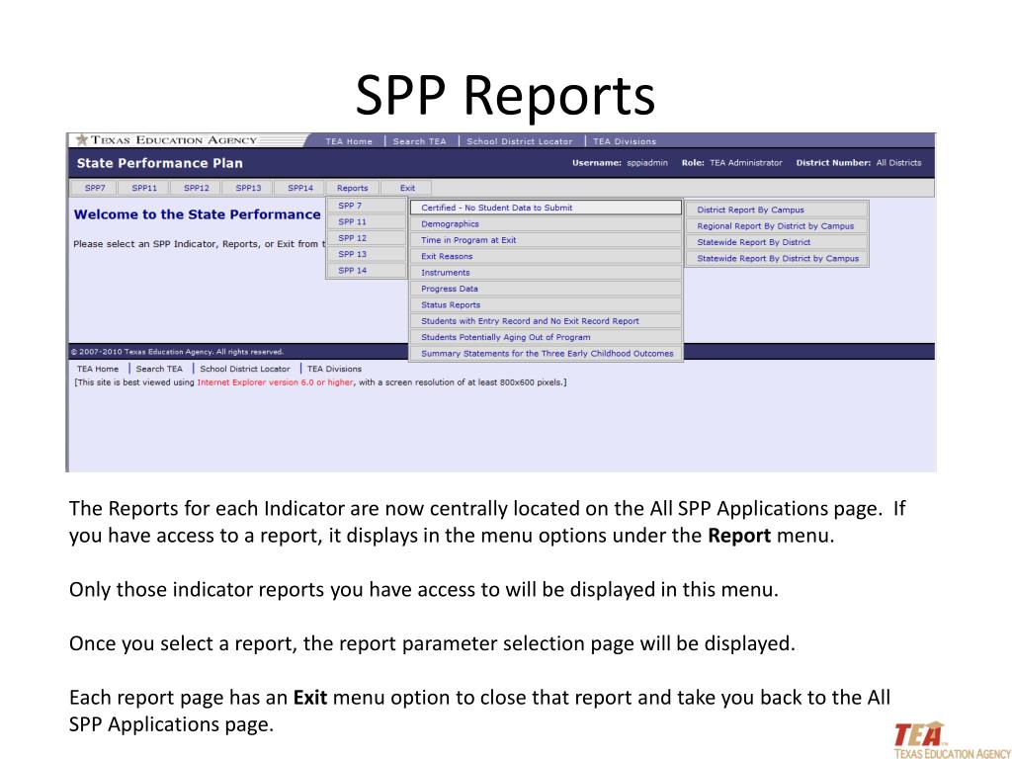The height and width of the screenshot is (759, 1012).
Task: Click the footer Search TEA link
Action: point(159,369)
